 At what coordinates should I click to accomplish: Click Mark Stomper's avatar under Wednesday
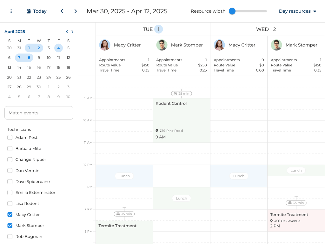click(x=276, y=45)
